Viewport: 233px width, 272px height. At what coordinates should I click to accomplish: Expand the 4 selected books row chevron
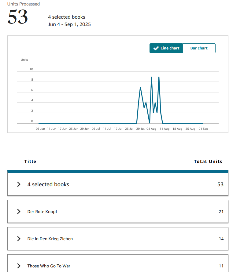point(19,184)
